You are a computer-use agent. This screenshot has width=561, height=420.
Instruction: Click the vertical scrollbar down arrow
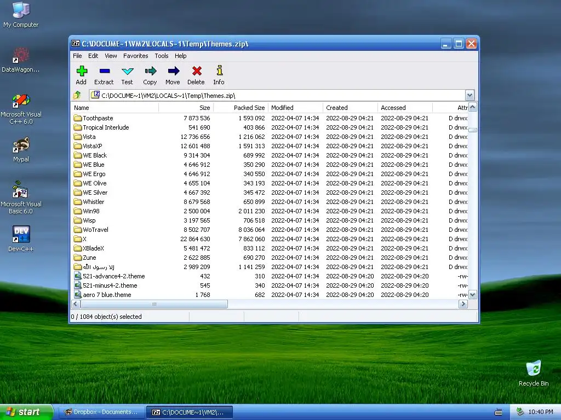[473, 295]
